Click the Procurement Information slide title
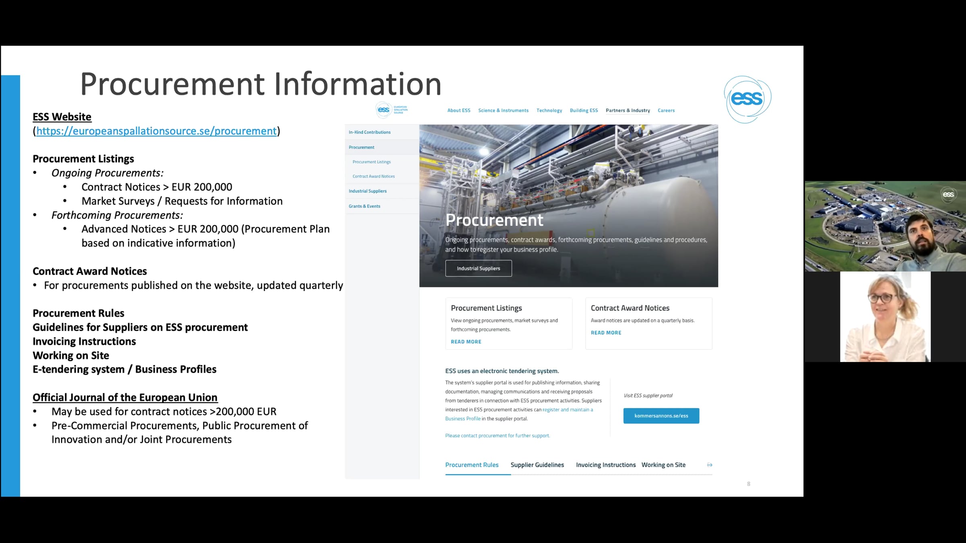966x543 pixels. click(261, 84)
